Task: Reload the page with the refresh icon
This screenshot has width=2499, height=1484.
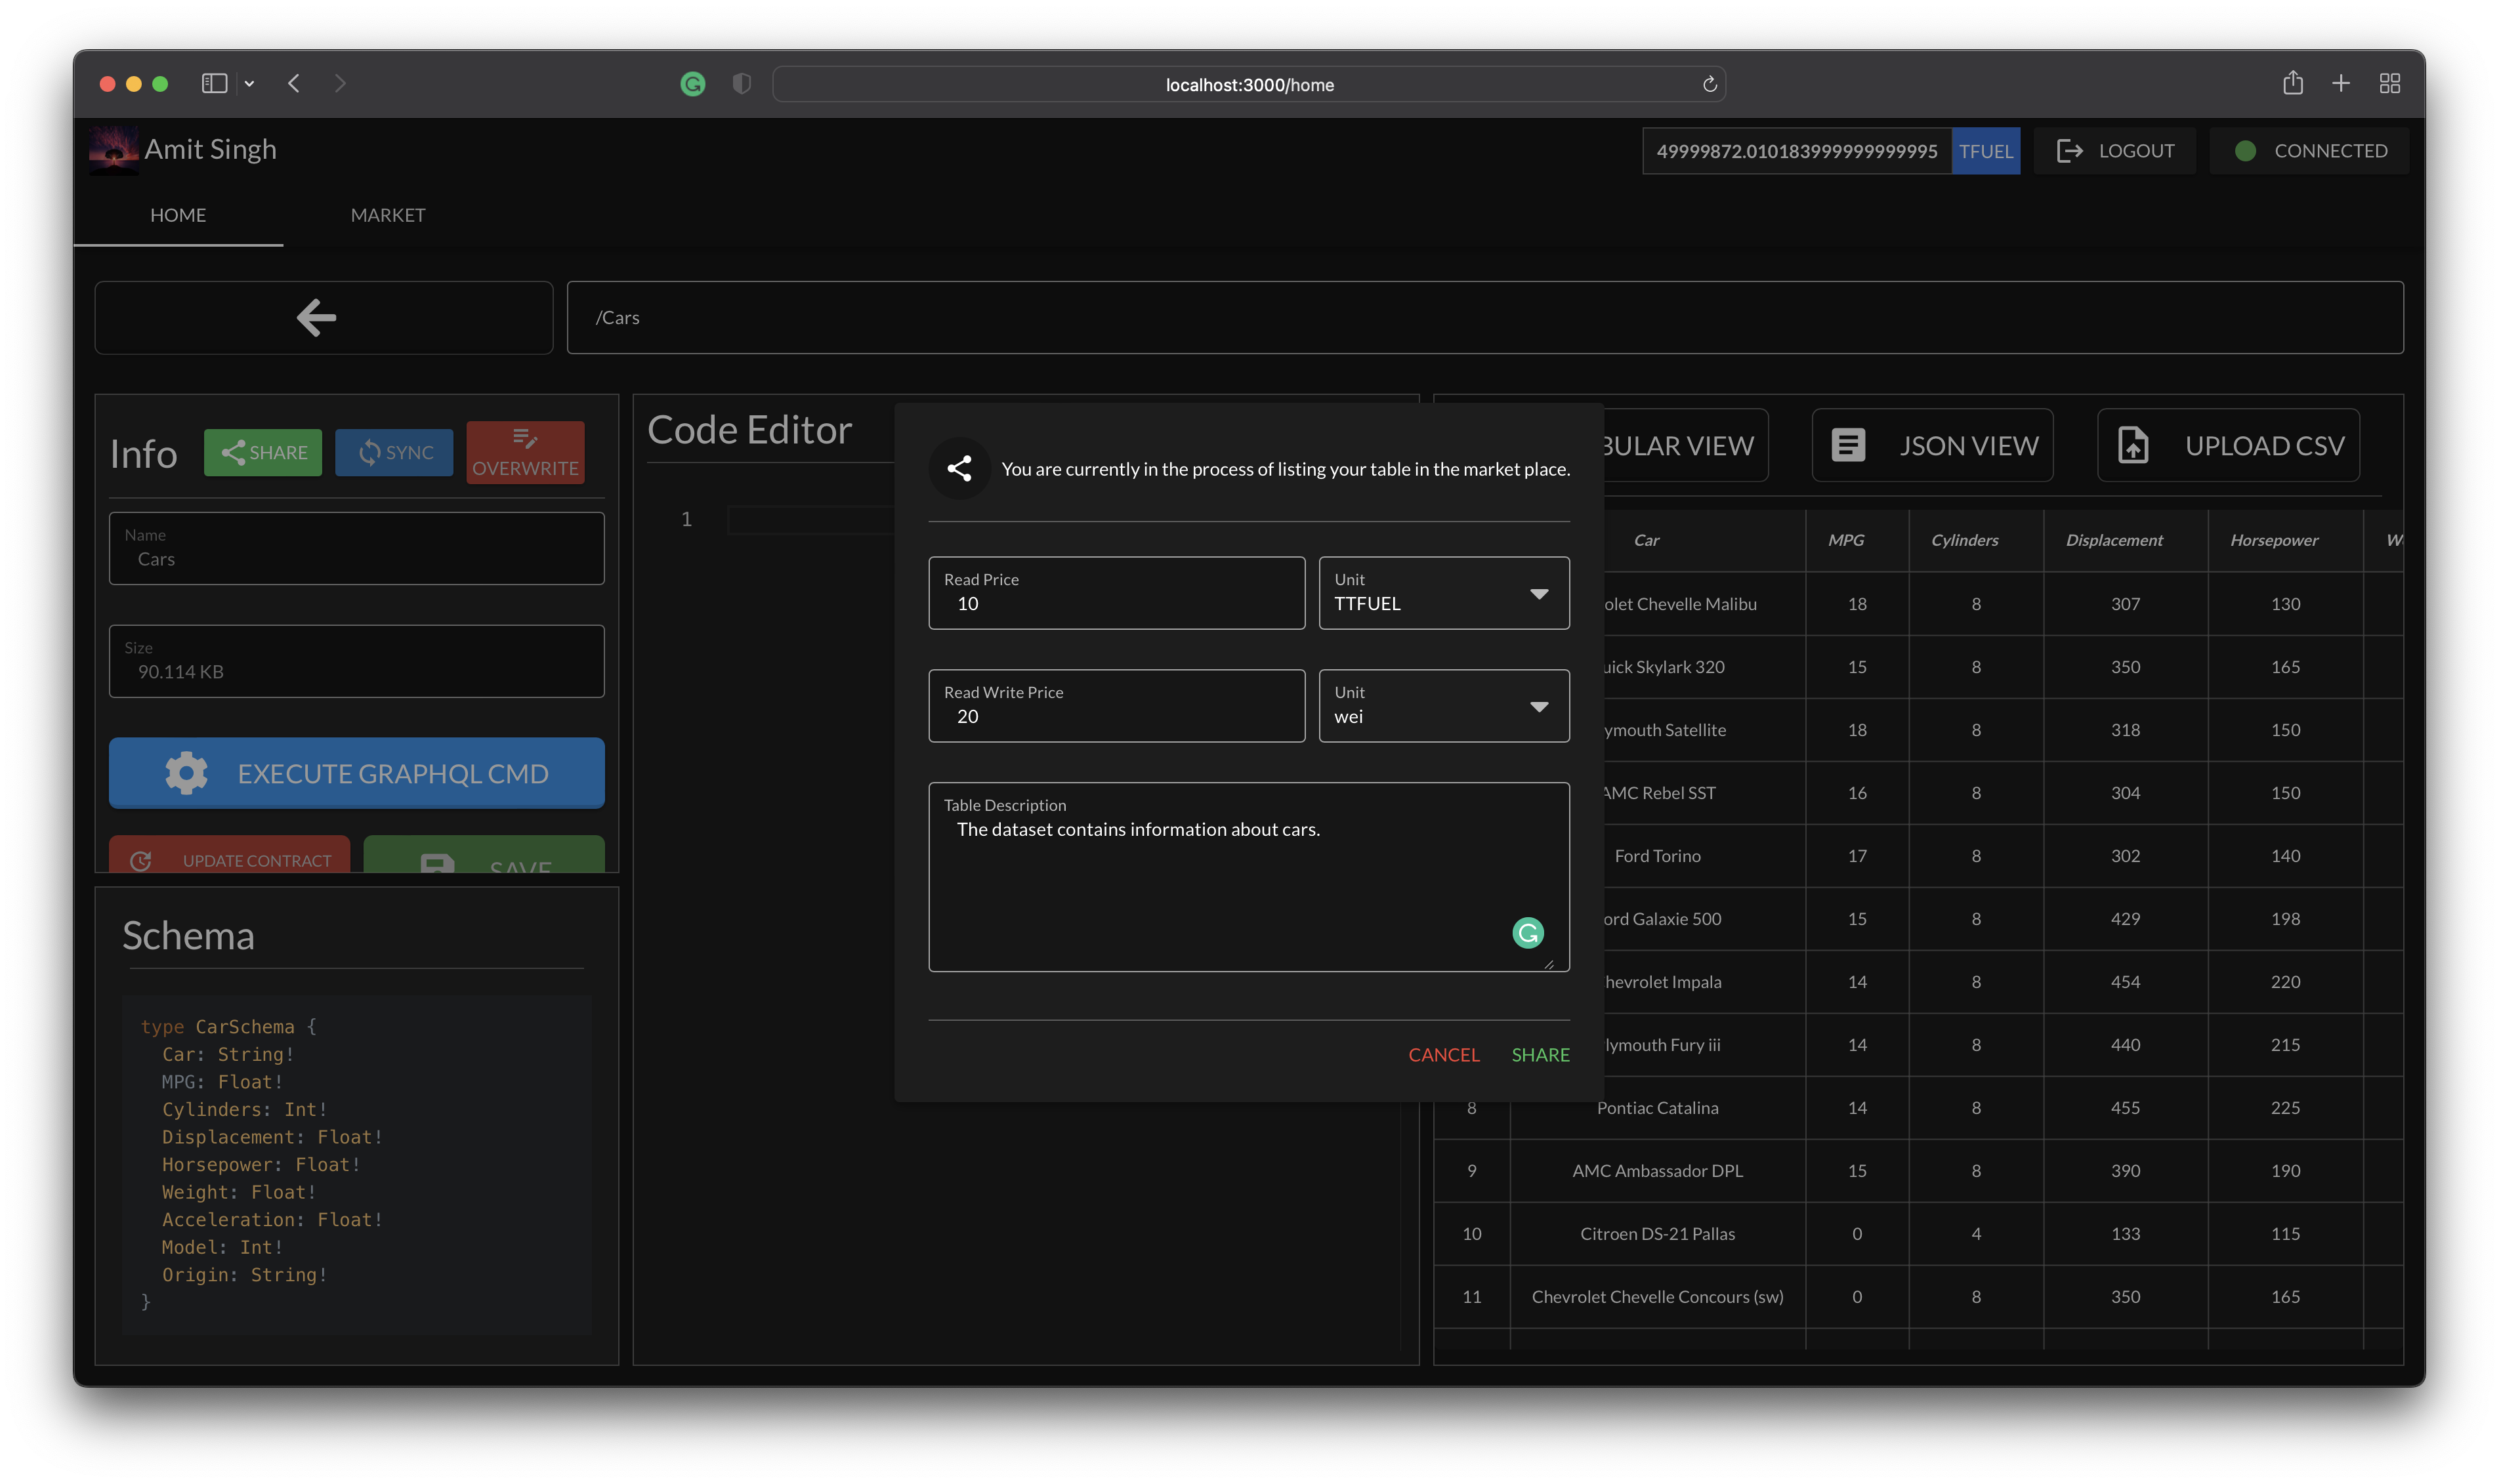Action: click(1709, 84)
